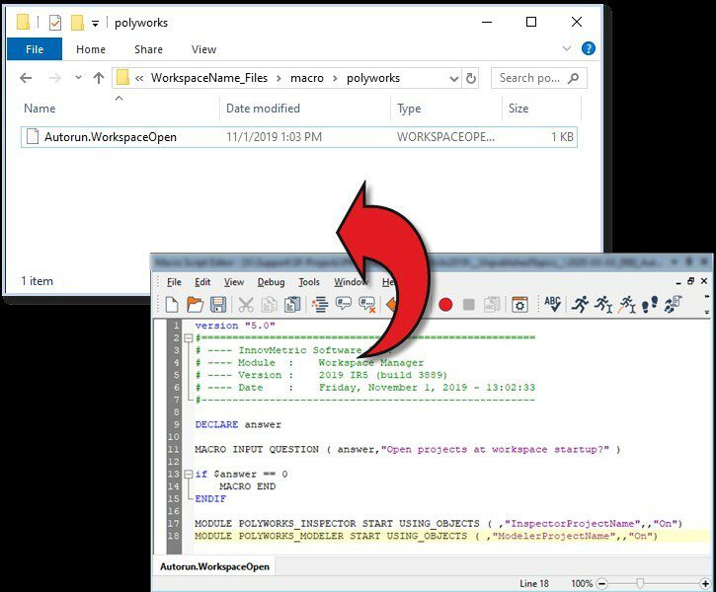Viewport: 716px width, 592px height.
Task: Sort by the Name column header
Action: (x=40, y=109)
